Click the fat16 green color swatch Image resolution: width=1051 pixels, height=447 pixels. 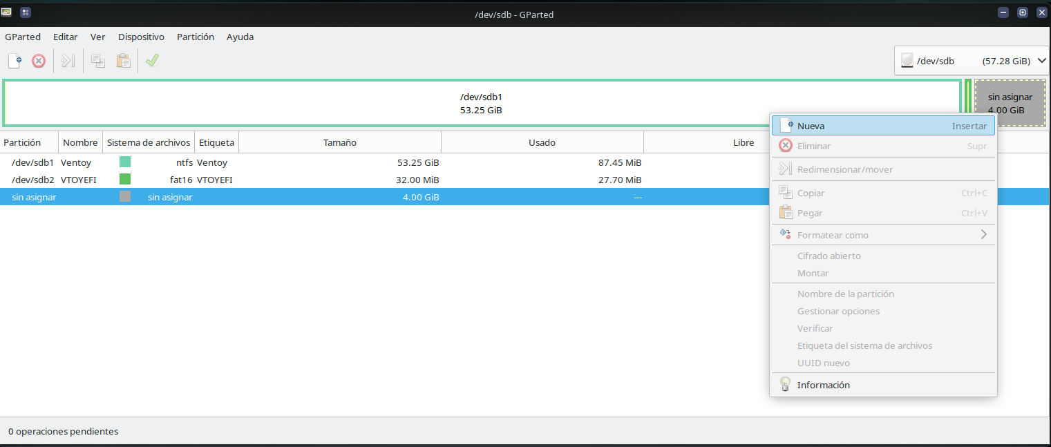[x=125, y=180]
